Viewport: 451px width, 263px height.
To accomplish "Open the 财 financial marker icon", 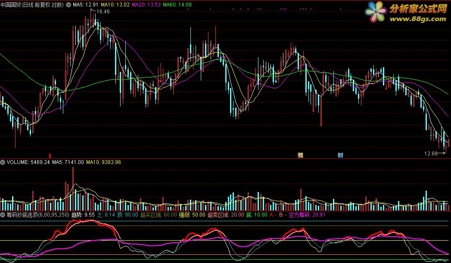I will (340, 155).
